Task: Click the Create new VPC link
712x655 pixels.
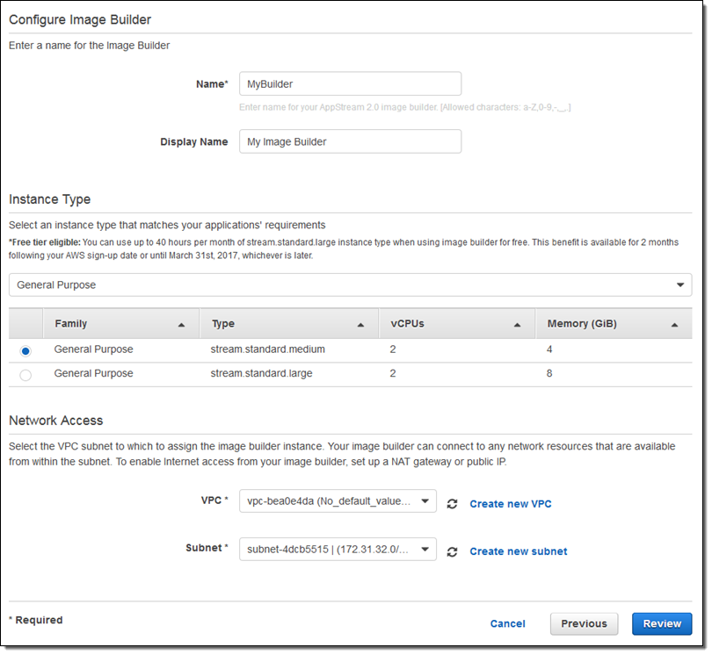Action: click(511, 504)
